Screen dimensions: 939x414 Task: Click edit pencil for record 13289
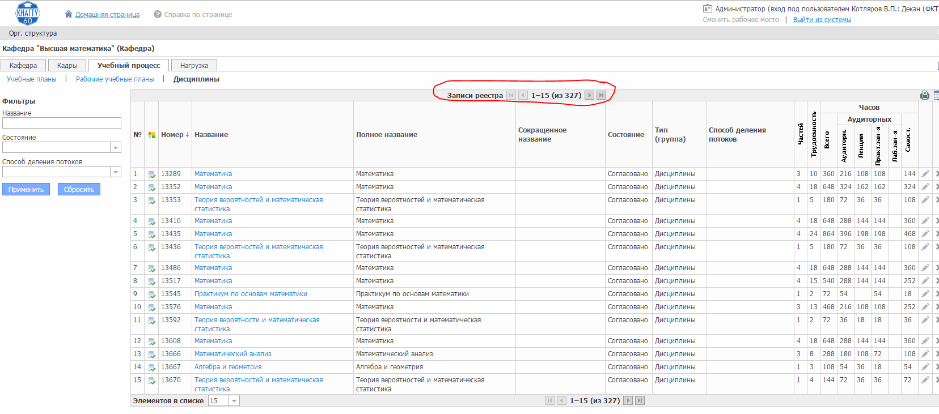coord(925,174)
